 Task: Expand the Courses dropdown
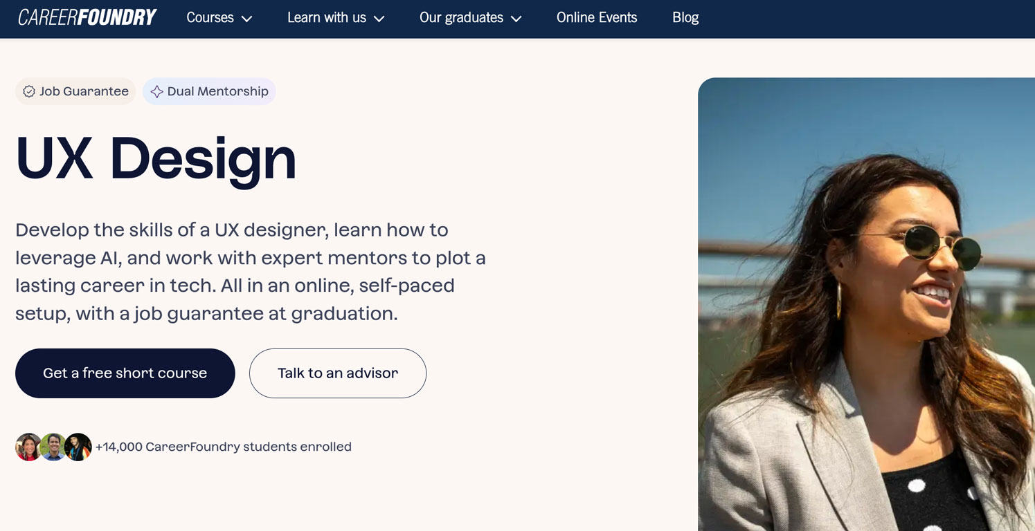click(219, 18)
